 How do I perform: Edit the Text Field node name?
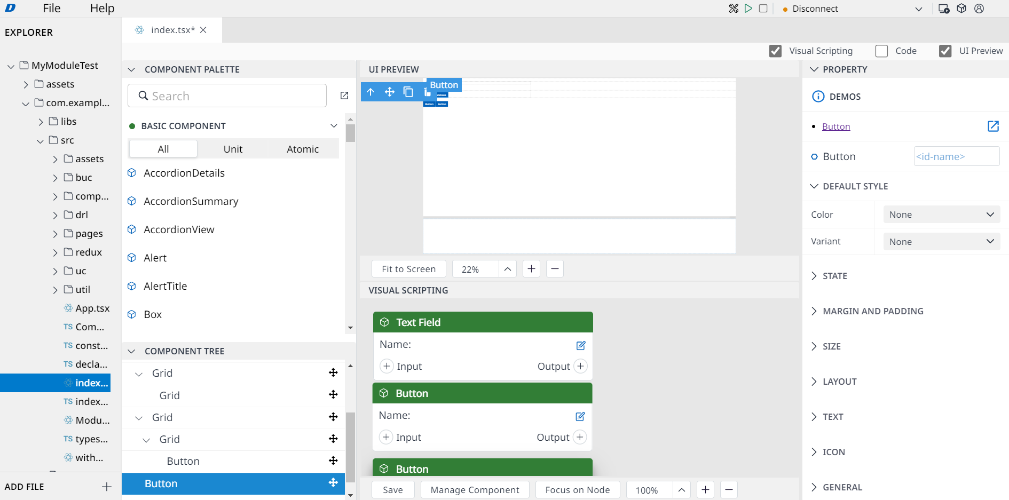click(x=581, y=345)
